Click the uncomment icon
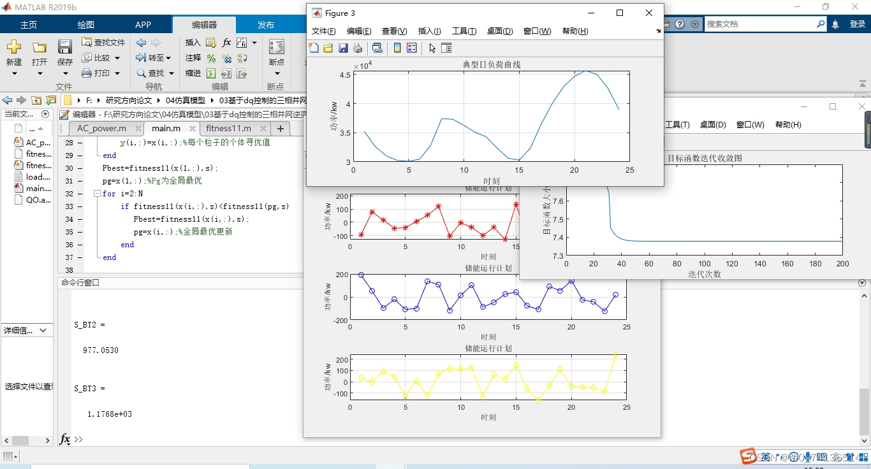 tap(226, 58)
